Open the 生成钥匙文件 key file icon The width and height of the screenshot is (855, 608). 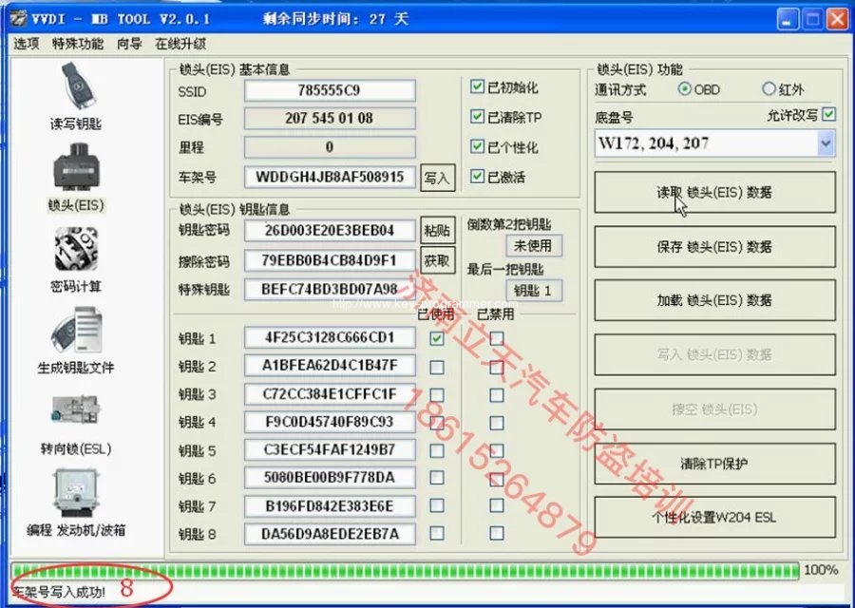[76, 331]
